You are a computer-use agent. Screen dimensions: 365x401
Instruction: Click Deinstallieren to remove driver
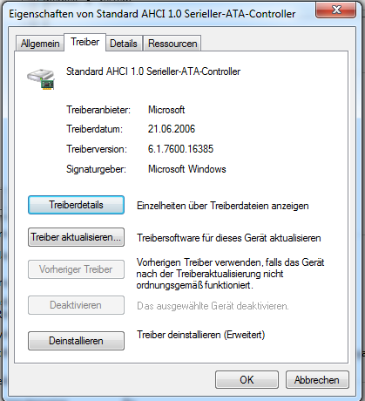[76, 341]
